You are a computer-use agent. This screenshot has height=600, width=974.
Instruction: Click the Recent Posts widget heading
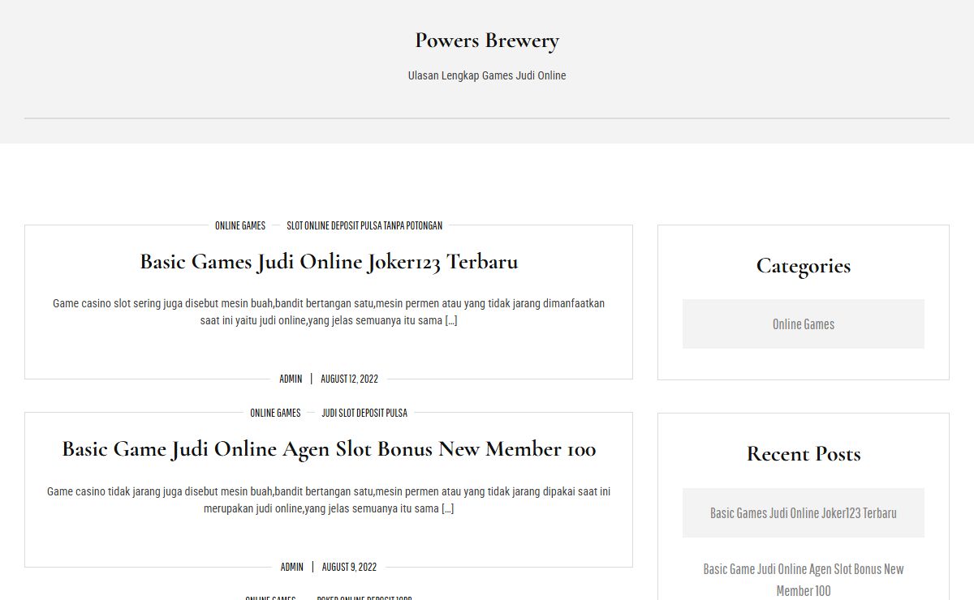pos(803,454)
